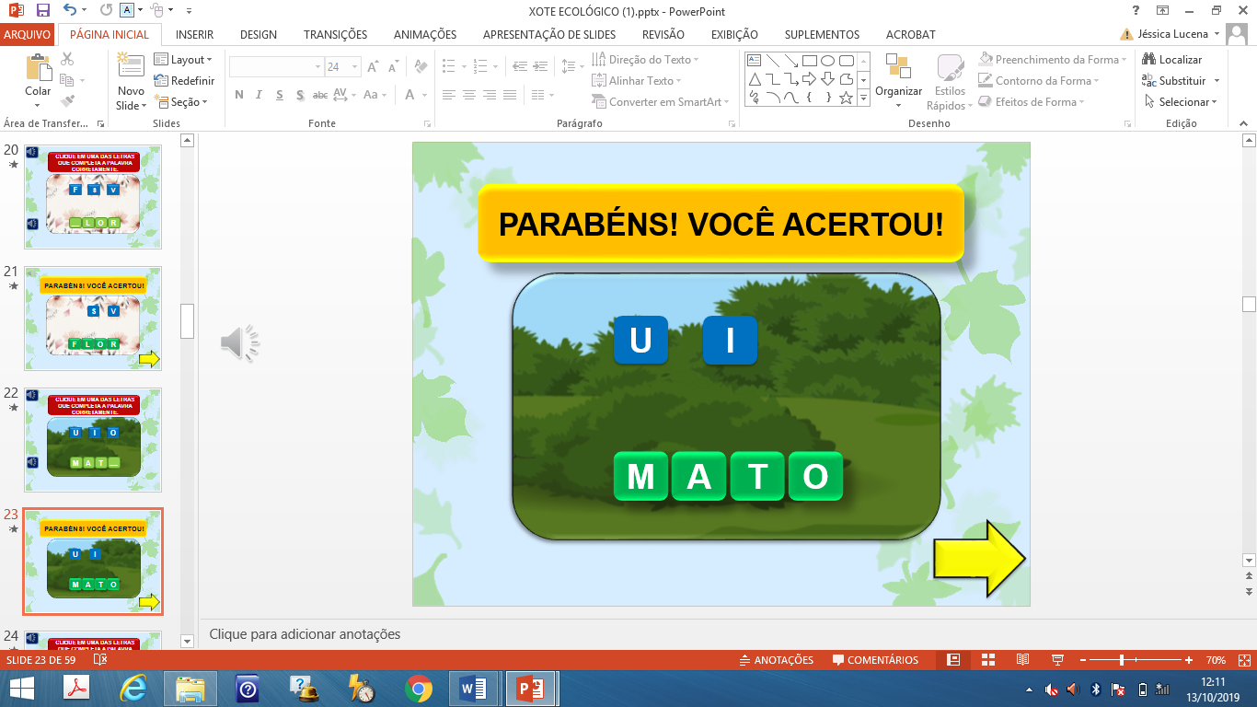Toggle the Anotações notes pane
Viewport: 1257px width, 707px height.
coord(777,660)
